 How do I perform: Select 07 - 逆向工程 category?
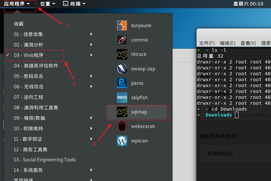[28, 97]
